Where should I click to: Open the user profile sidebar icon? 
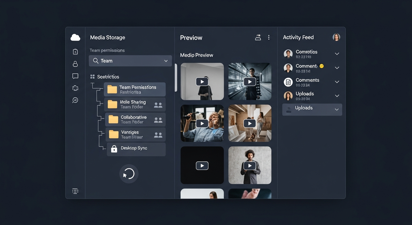coord(75,64)
